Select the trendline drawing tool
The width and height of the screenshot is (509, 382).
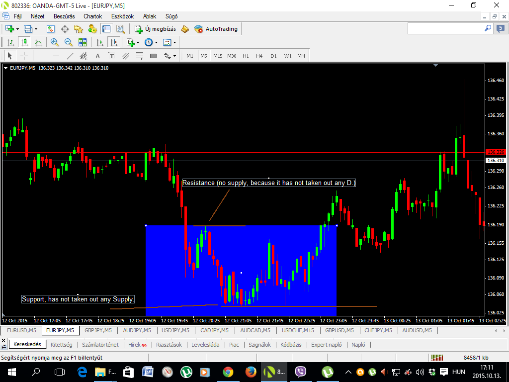[70, 56]
